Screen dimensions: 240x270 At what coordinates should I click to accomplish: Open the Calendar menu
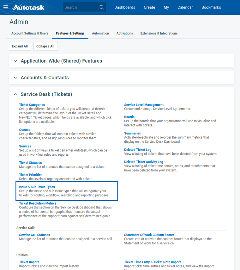(185, 7)
